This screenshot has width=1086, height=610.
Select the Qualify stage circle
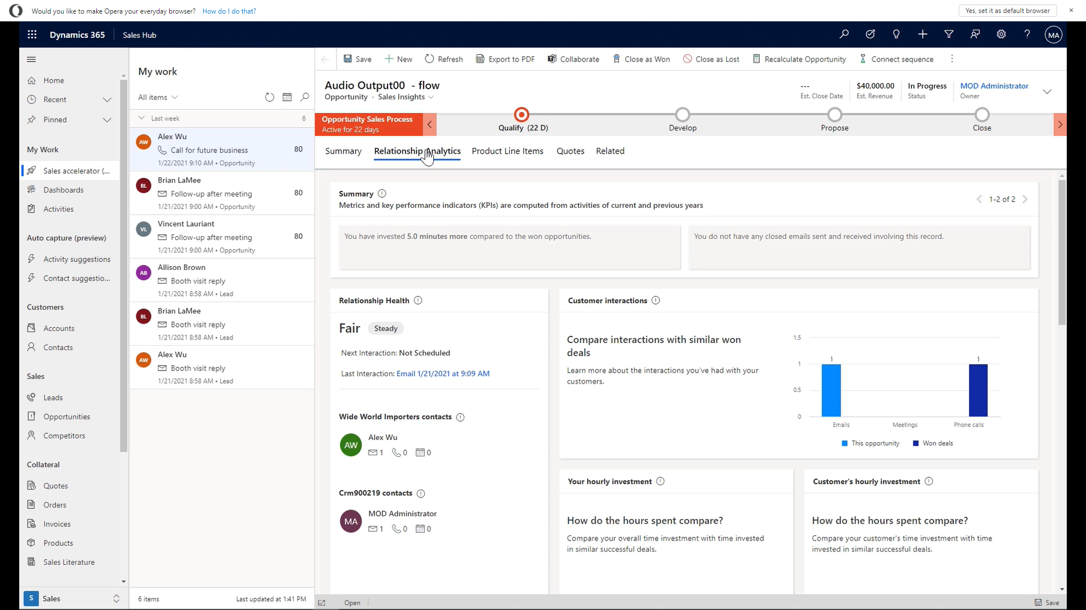(522, 115)
